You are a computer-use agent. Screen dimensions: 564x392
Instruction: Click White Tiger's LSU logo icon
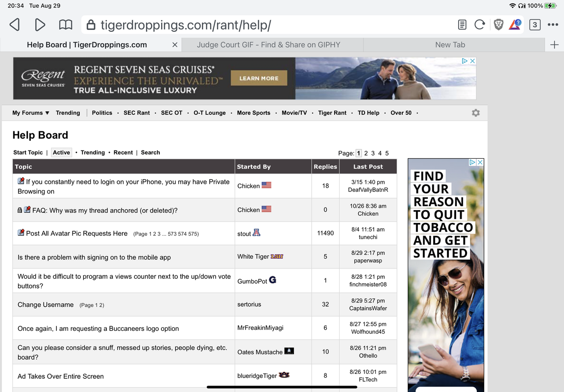click(276, 256)
